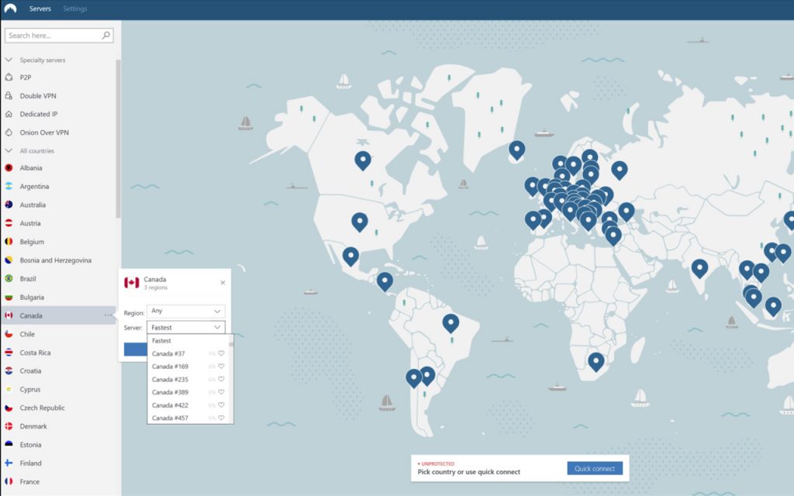794x496 pixels.
Task: Click the country sidebar scrollbar
Action: [119, 139]
